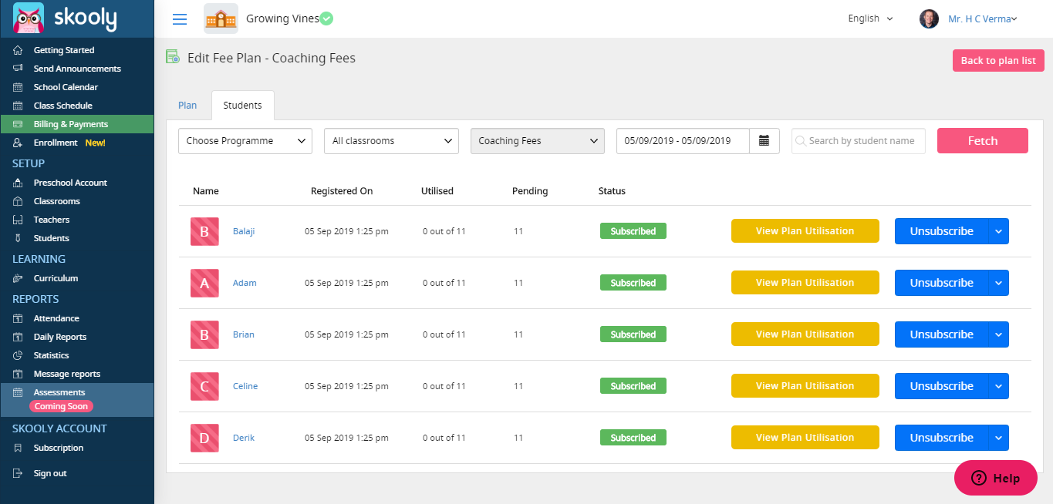
Task: Open the English language dropdown
Action: tap(870, 18)
